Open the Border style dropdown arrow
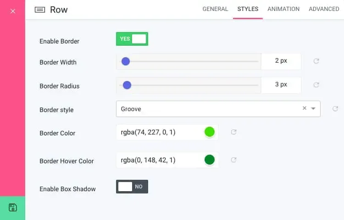 tap(313, 108)
